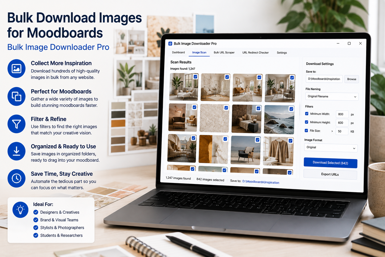This screenshot has height=257, width=385.
Task: Maximize the Bulk Image Downloader Pro window
Action: click(x=349, y=43)
